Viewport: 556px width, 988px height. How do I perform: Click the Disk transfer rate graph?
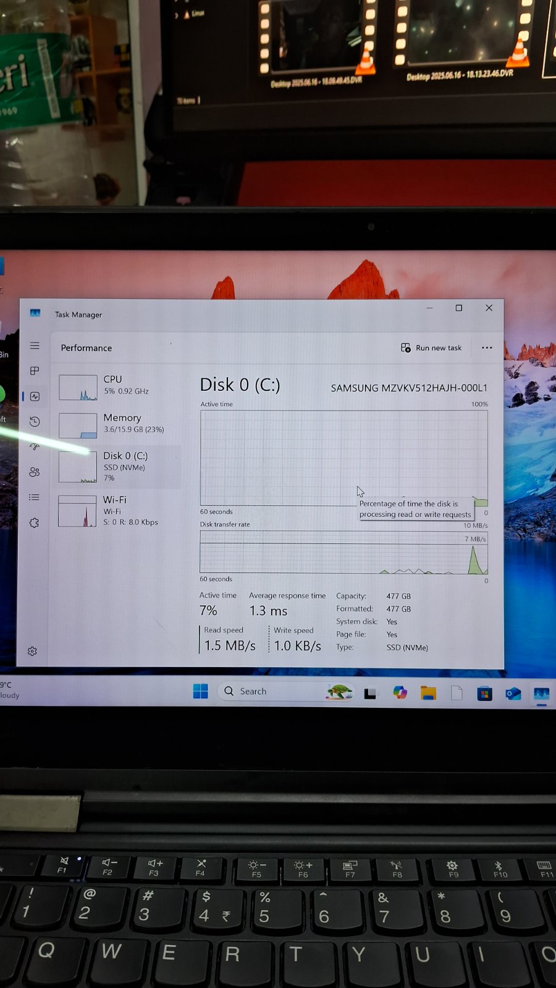[x=343, y=552]
